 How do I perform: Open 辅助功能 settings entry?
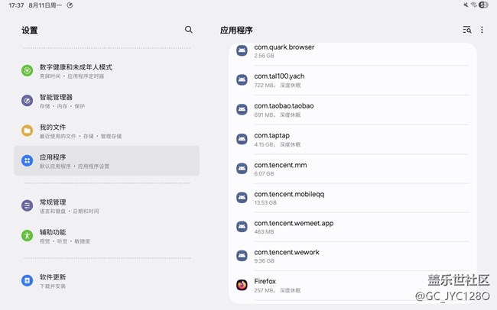point(106,236)
